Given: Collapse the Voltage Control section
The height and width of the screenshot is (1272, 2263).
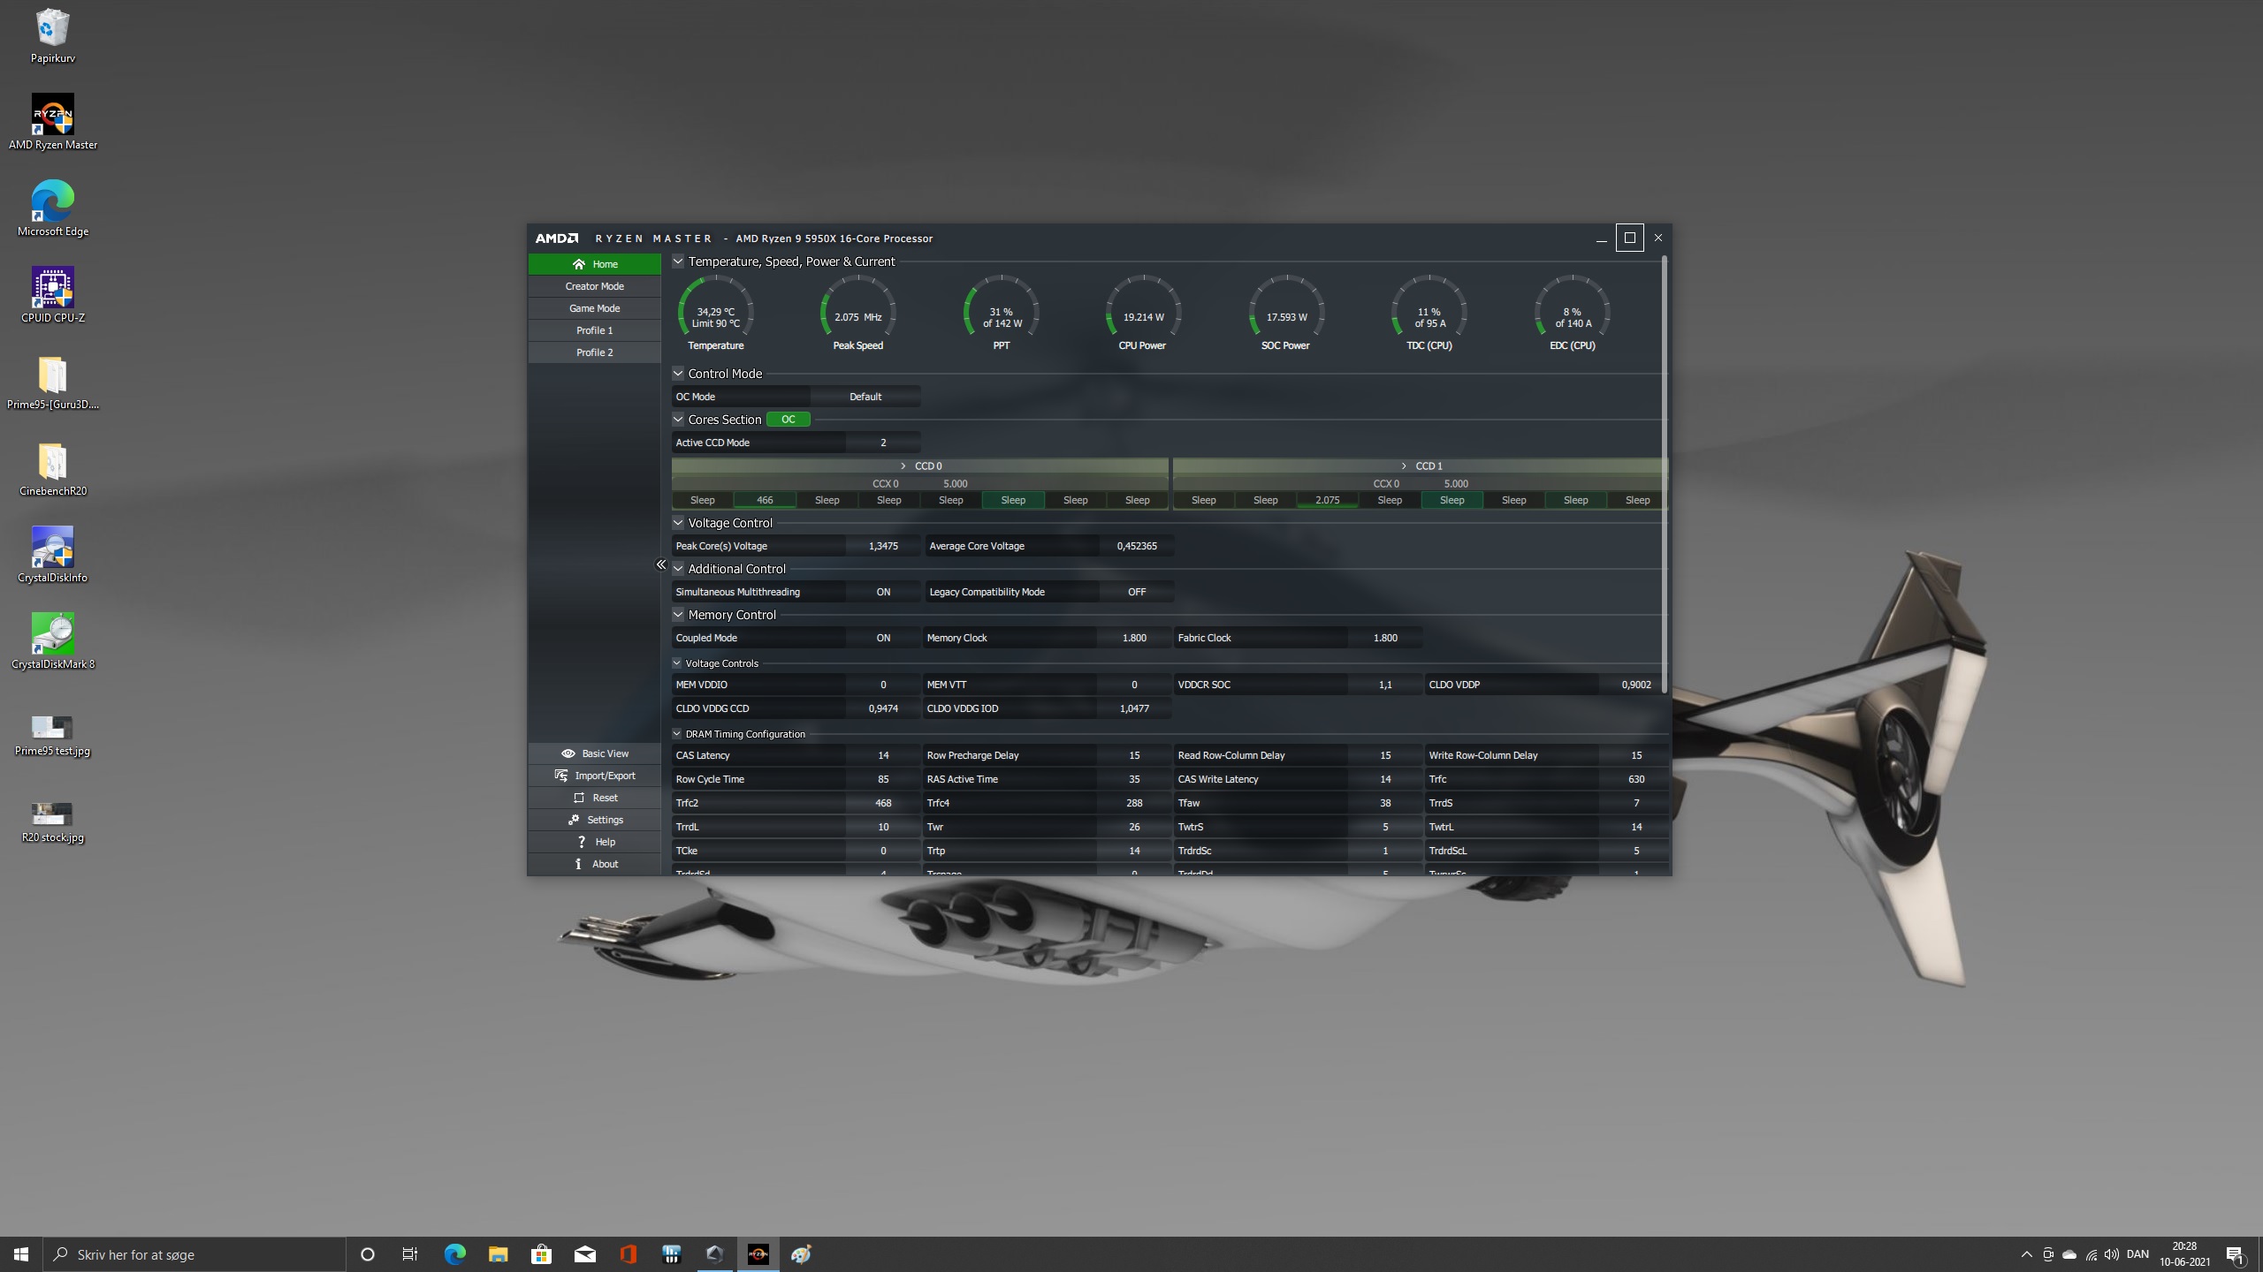Looking at the screenshot, I should click(678, 523).
